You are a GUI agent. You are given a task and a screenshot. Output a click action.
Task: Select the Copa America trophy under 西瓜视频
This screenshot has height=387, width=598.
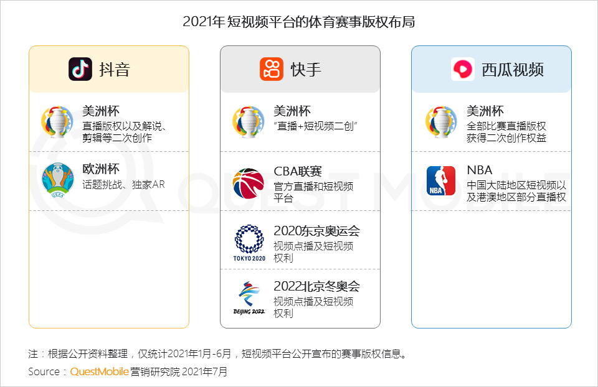click(441, 122)
